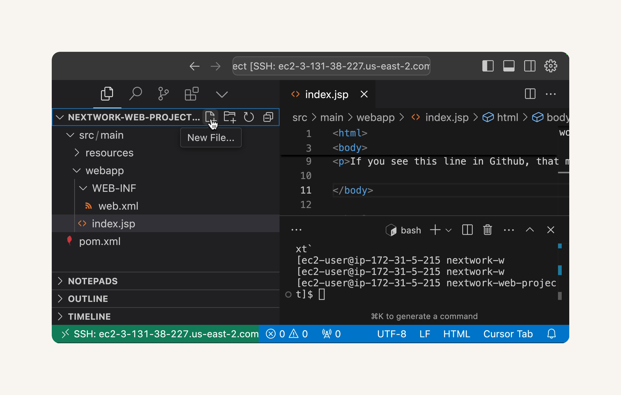Expand the NOTEPADS section

coord(165,281)
